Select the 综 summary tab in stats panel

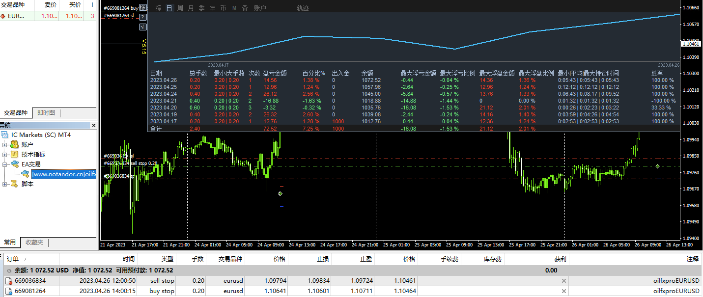point(158,8)
